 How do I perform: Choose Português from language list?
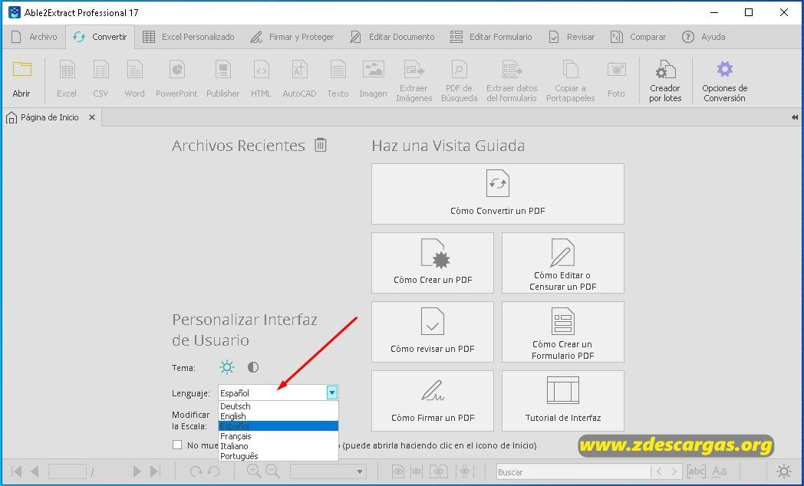coord(278,456)
